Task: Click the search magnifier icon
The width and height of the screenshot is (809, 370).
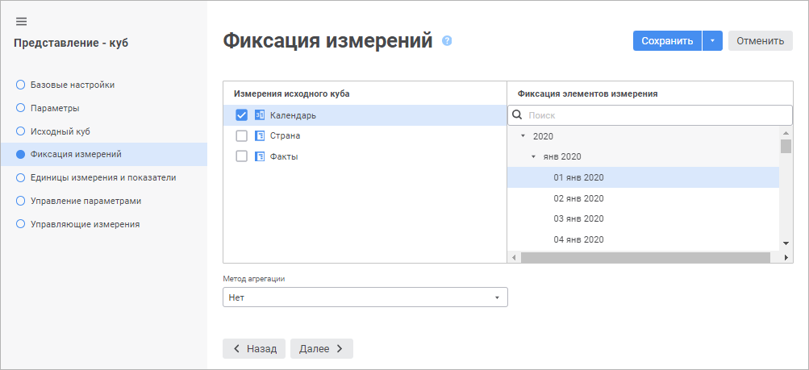Action: 517,115
